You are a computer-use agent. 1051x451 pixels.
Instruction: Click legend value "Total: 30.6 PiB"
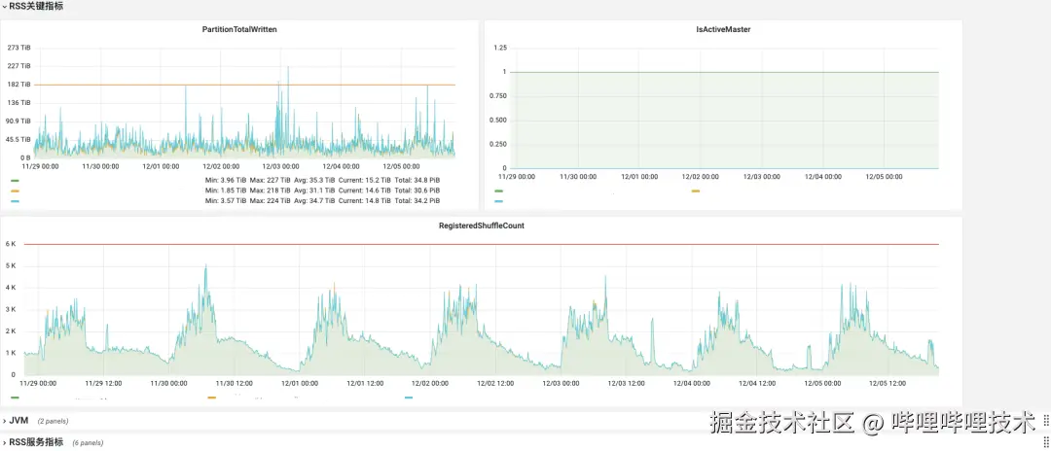coord(417,191)
